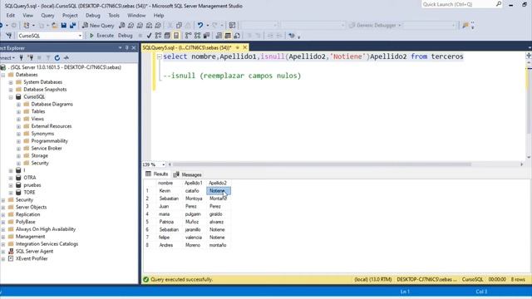The image size is (532, 299).
Task: Open the CursoSQL database dropdown
Action: 80,36
